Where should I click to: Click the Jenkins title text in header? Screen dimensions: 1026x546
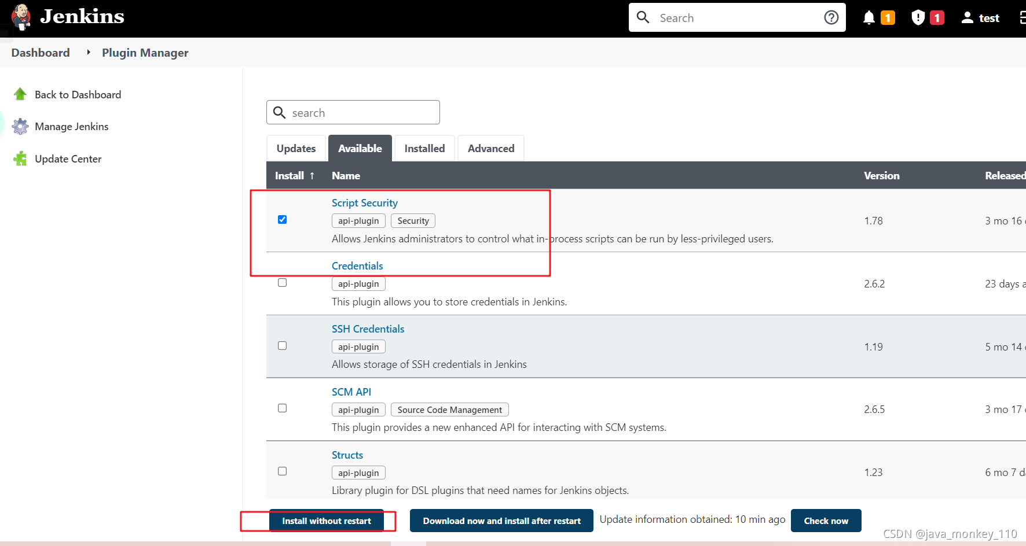82,16
